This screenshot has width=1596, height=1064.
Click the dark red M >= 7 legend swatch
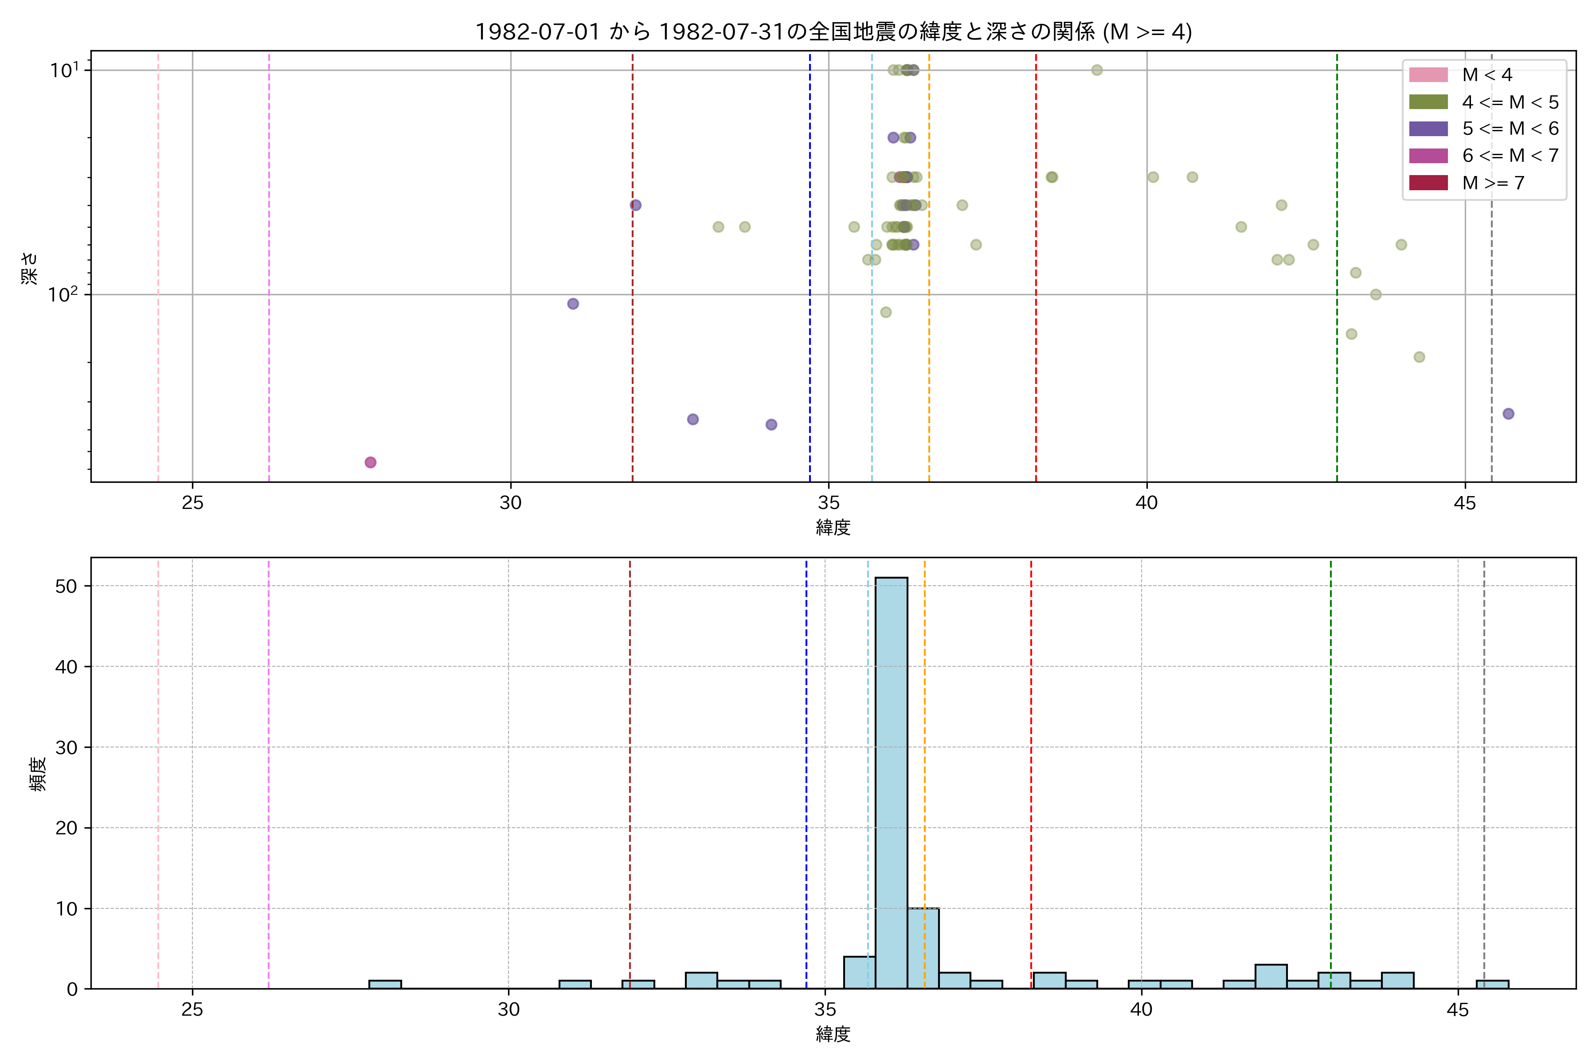click(1428, 183)
